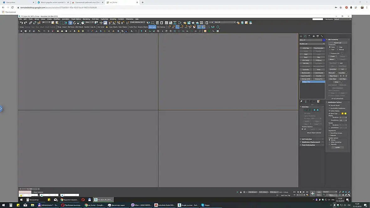Toggle Smooth Result checkbox
This screenshot has width=370, height=208.
pyautogui.click(x=330, y=106)
